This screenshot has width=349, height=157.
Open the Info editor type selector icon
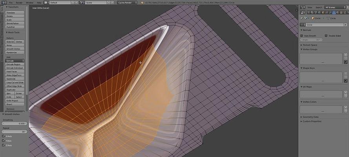coord(4,3)
